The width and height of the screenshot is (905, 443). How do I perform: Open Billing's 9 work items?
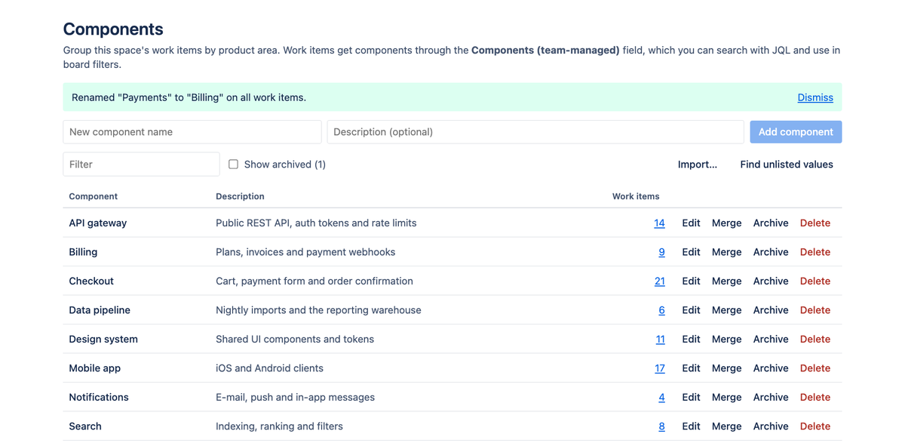click(x=661, y=252)
